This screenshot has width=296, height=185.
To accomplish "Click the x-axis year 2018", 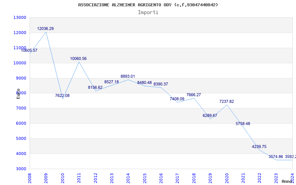I will 194,178.
